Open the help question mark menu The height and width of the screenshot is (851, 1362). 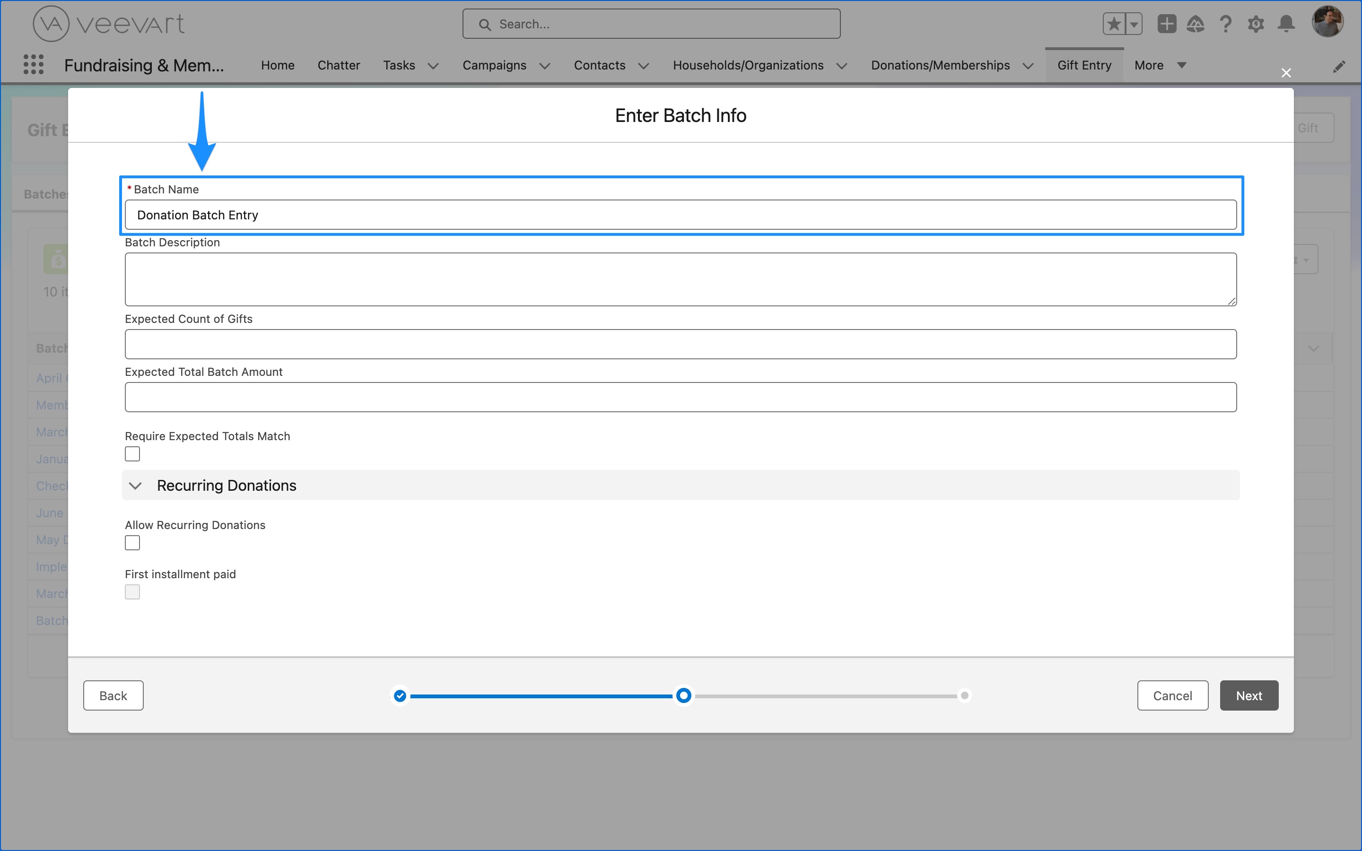pyautogui.click(x=1226, y=24)
